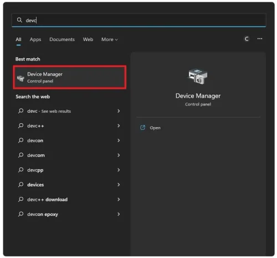Screen dimensions: 277x258
Task: Switch to the Documents tab
Action: pos(62,39)
